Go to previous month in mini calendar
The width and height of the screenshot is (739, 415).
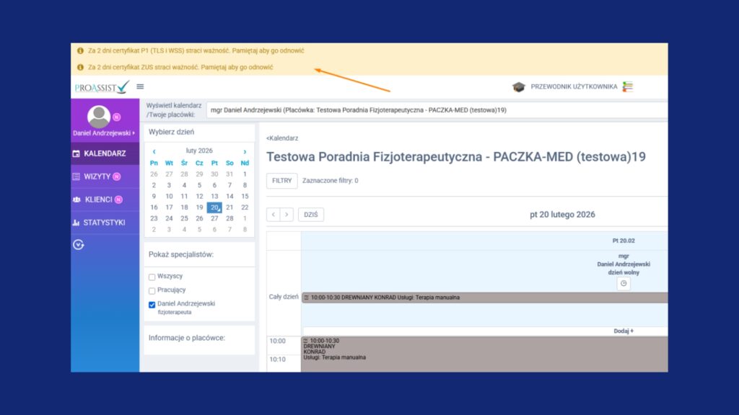[x=154, y=151]
